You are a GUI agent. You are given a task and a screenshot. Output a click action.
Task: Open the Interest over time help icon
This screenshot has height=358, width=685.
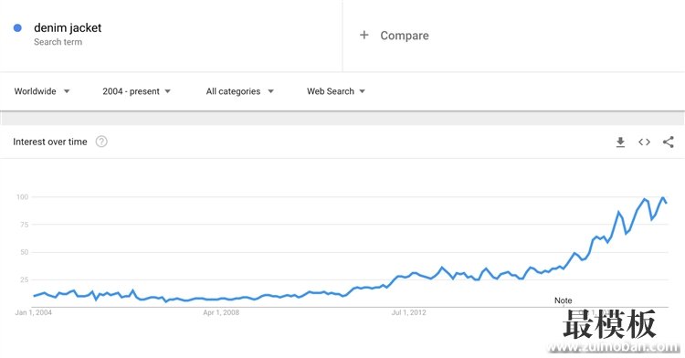click(101, 142)
